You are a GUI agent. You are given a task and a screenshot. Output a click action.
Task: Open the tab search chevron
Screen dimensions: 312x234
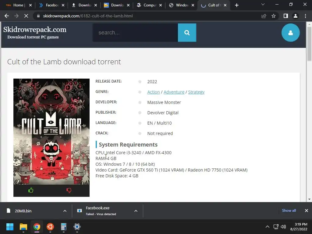coord(263,4)
